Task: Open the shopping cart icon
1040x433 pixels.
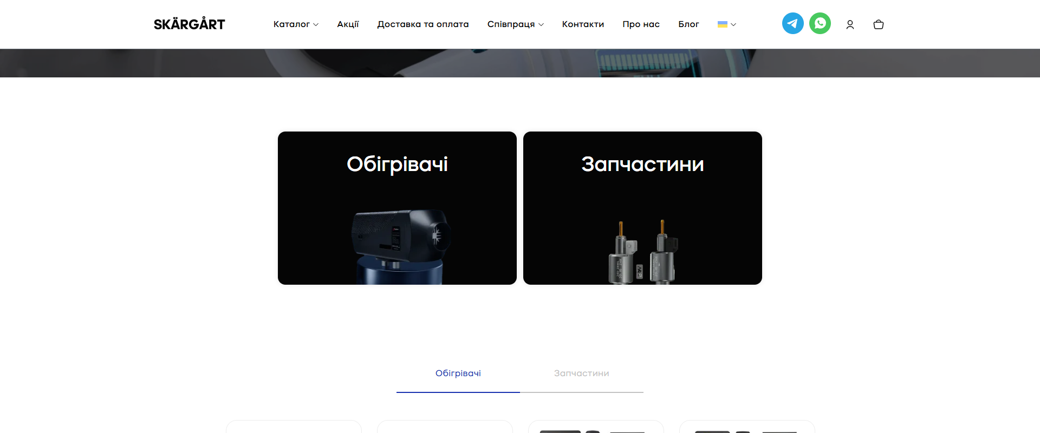Action: 879,24
